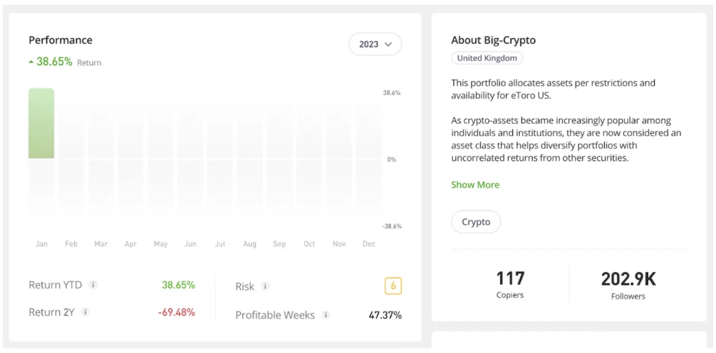Click the United Kingdom country tag

487,58
